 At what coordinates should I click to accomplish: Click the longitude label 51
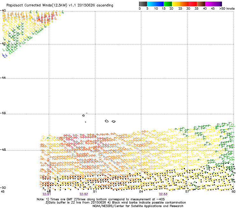tap(95, 192)
